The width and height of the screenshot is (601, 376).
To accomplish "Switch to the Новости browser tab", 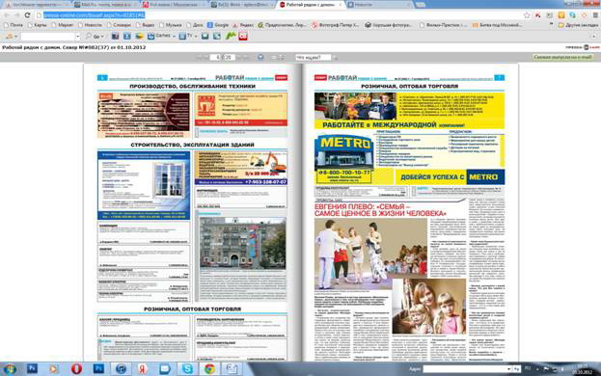I will [379, 5].
